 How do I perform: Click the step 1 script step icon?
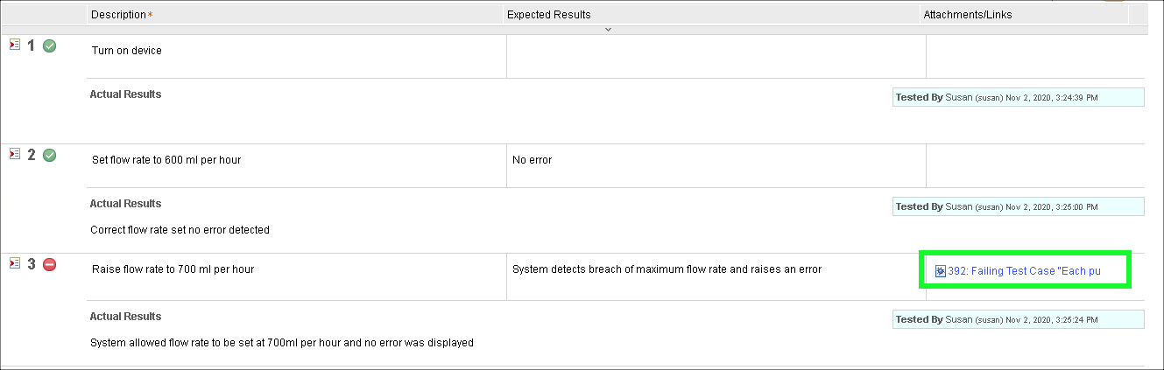tap(14, 45)
